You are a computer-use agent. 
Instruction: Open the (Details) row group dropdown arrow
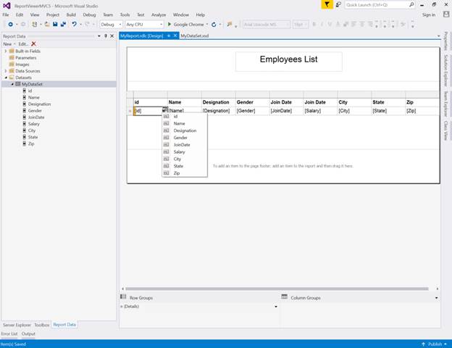276,307
